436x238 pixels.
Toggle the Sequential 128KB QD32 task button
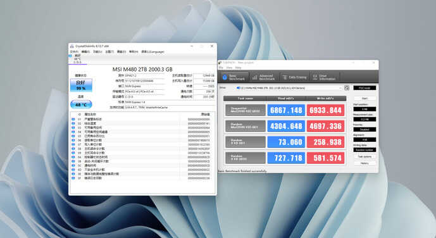point(246,110)
